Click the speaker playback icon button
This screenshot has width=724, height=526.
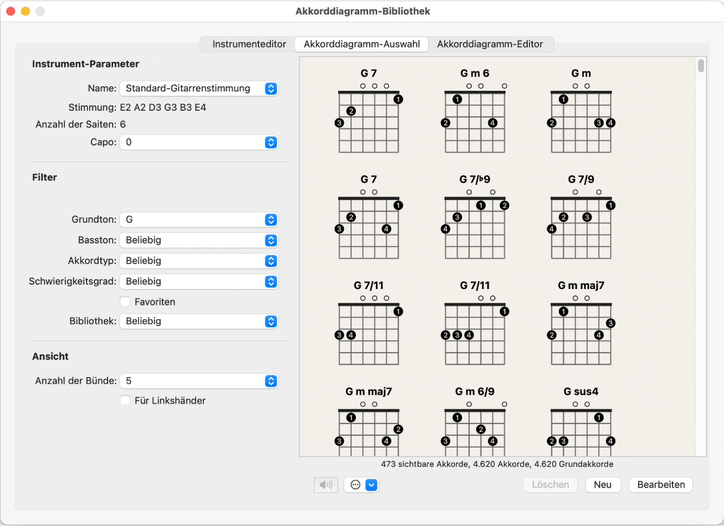[x=327, y=485]
